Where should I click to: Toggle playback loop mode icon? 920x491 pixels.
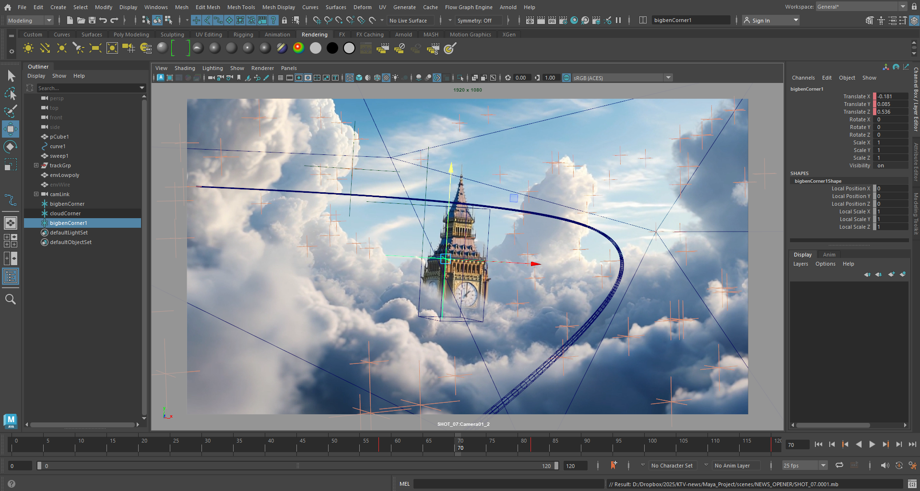pos(839,465)
